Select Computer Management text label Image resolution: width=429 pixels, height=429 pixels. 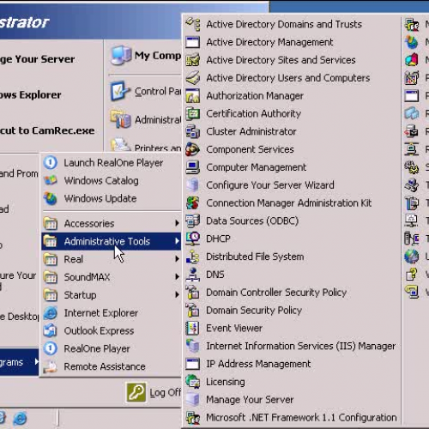click(257, 167)
